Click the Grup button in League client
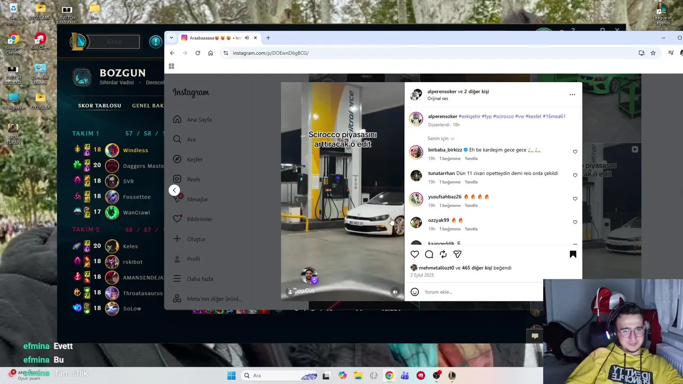The width and height of the screenshot is (683, 384). 114,42
